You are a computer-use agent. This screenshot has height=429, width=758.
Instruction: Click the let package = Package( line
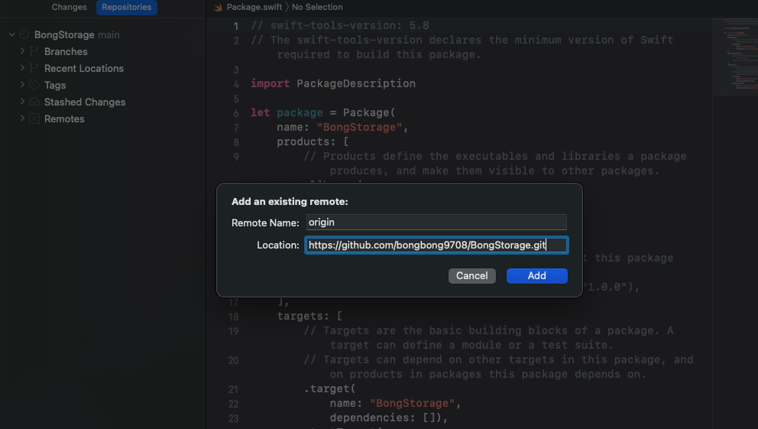[x=322, y=112]
